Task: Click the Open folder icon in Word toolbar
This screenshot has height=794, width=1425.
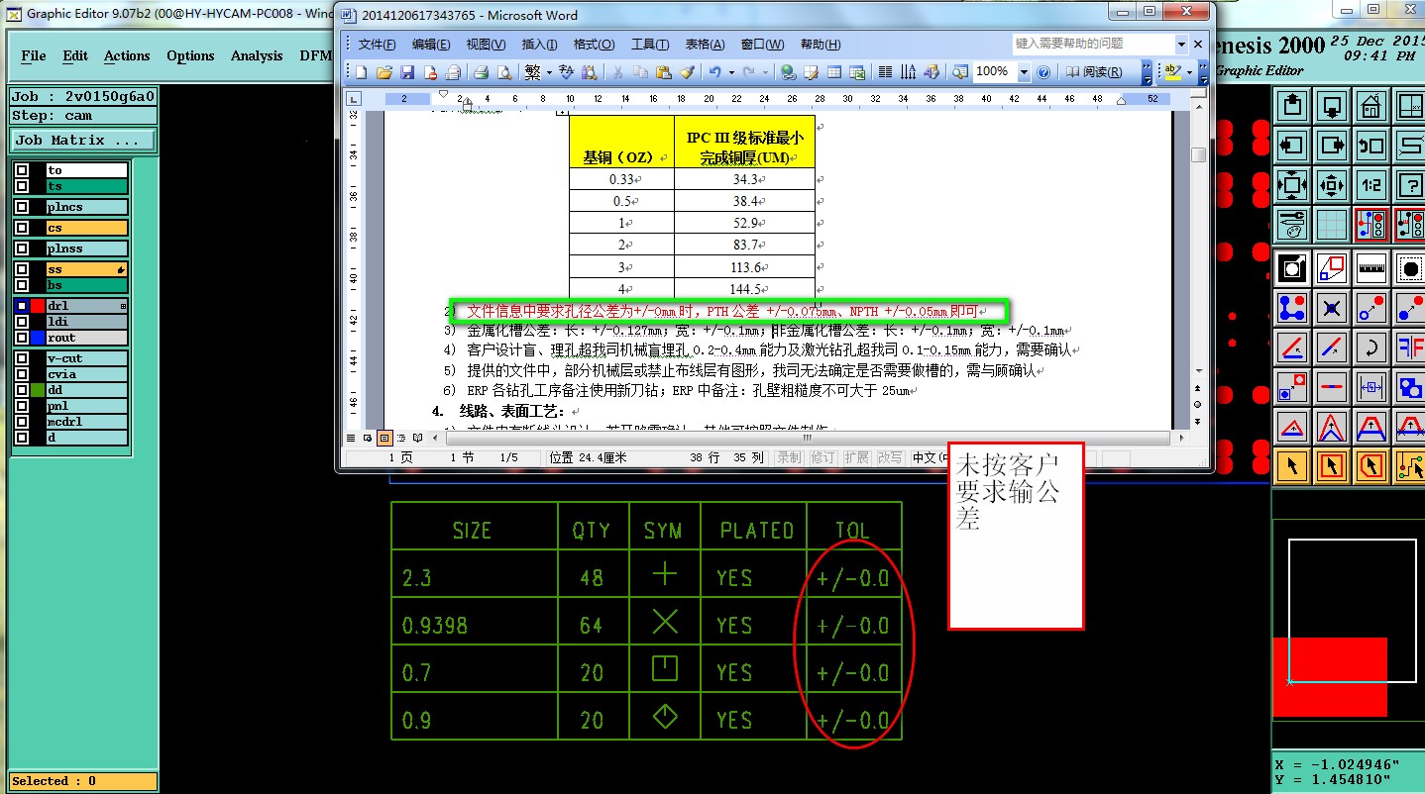Action: tap(384, 72)
